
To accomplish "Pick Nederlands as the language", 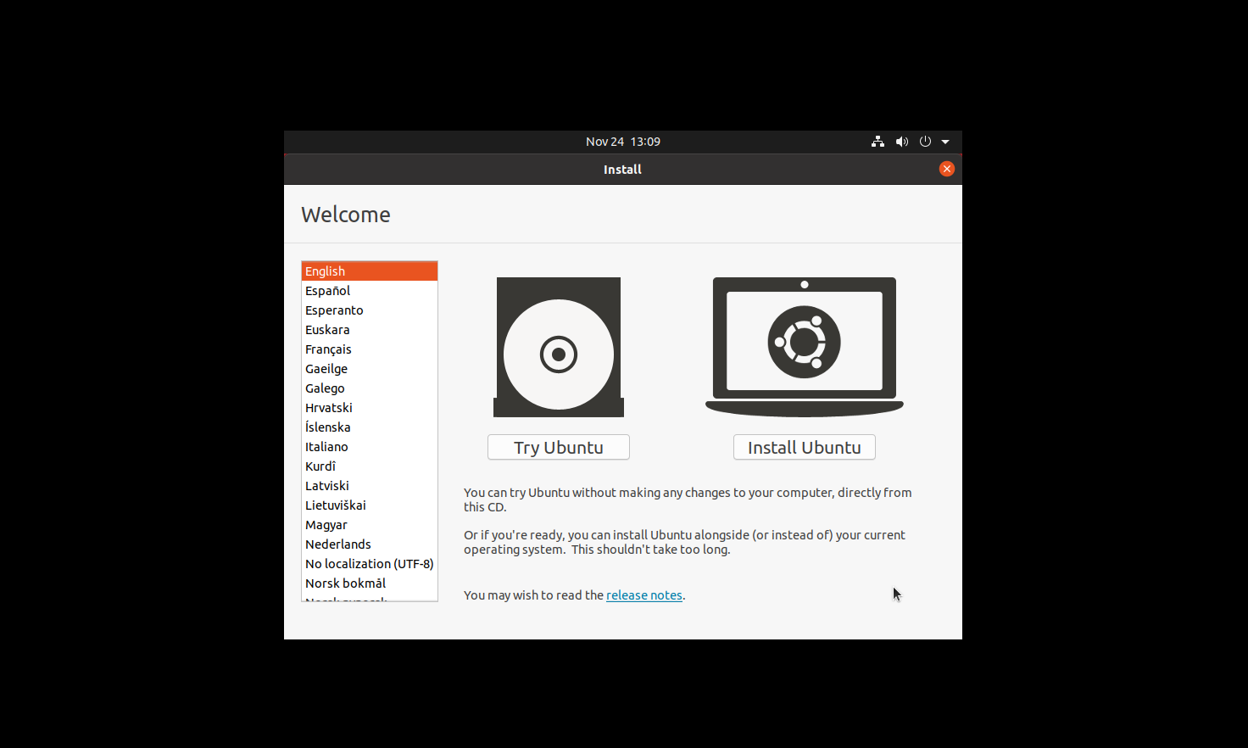I will pos(370,544).
